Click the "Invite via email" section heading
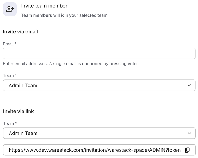Screen dimensions: 198x158 pos(20,31)
